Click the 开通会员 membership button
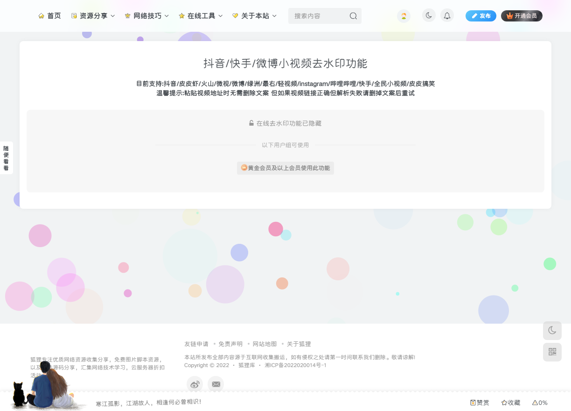Screen dimensions: 571x411 (x=522, y=16)
